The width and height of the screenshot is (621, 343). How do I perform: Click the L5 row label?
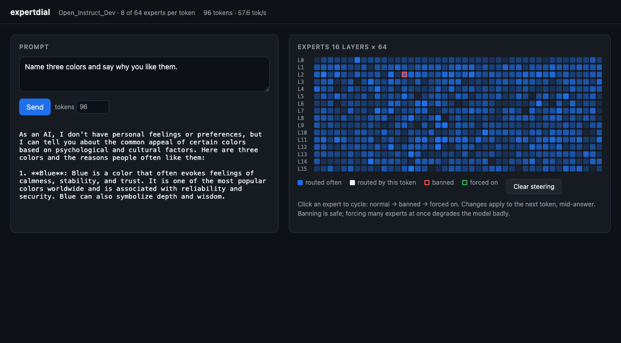[x=301, y=96]
